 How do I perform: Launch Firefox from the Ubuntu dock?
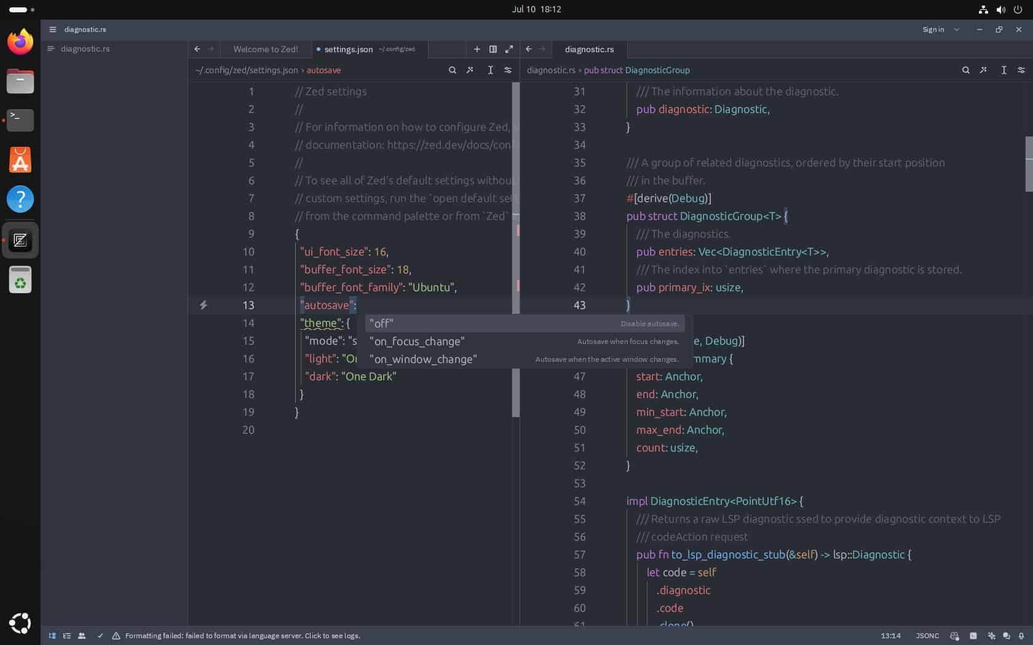coord(20,41)
